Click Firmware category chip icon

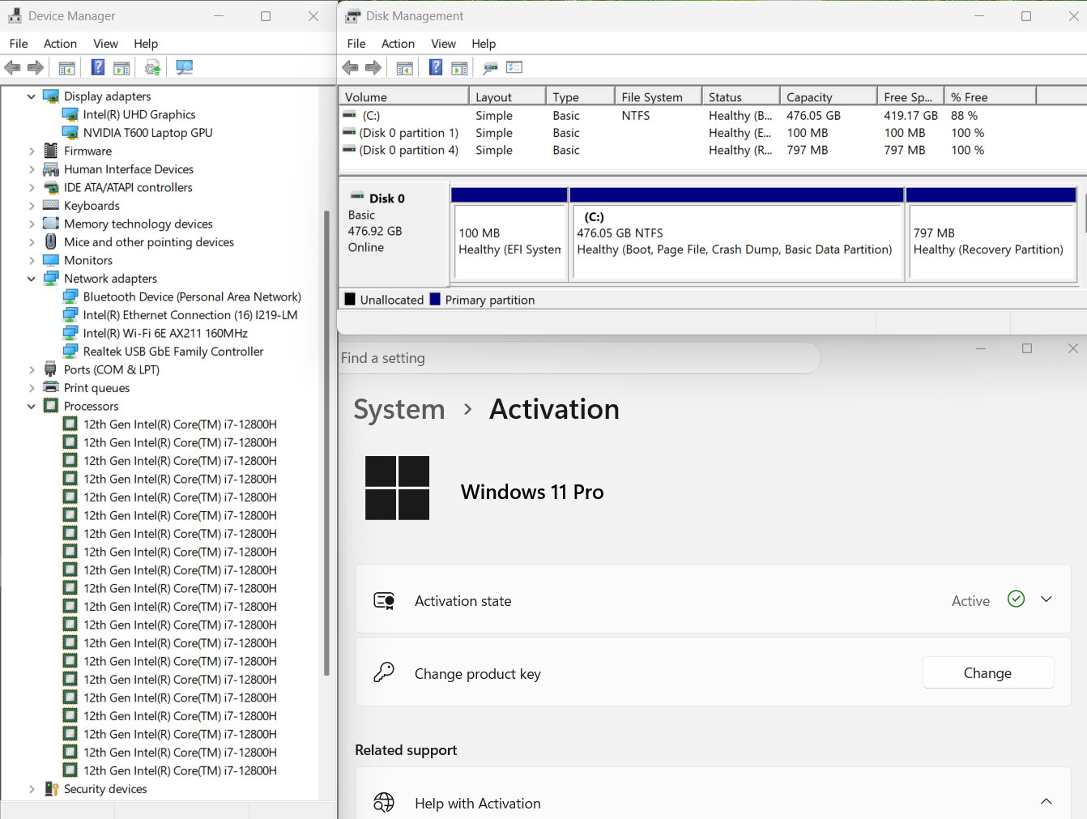[x=51, y=151]
